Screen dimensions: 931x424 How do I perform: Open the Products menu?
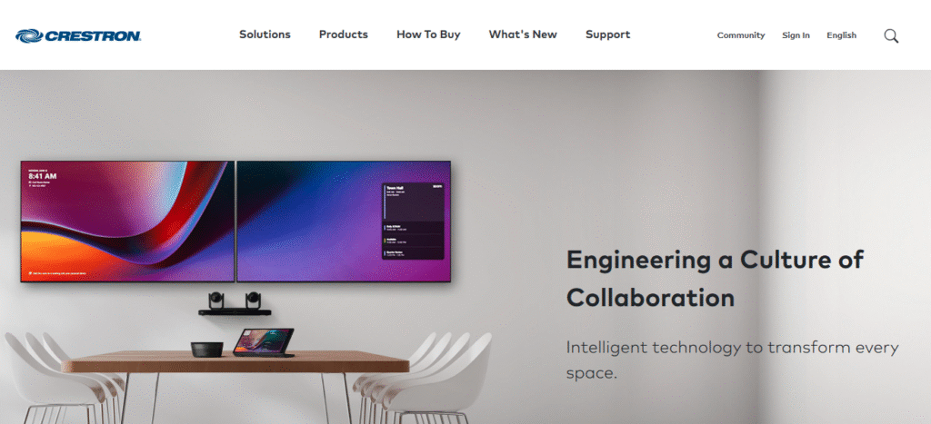coord(343,35)
